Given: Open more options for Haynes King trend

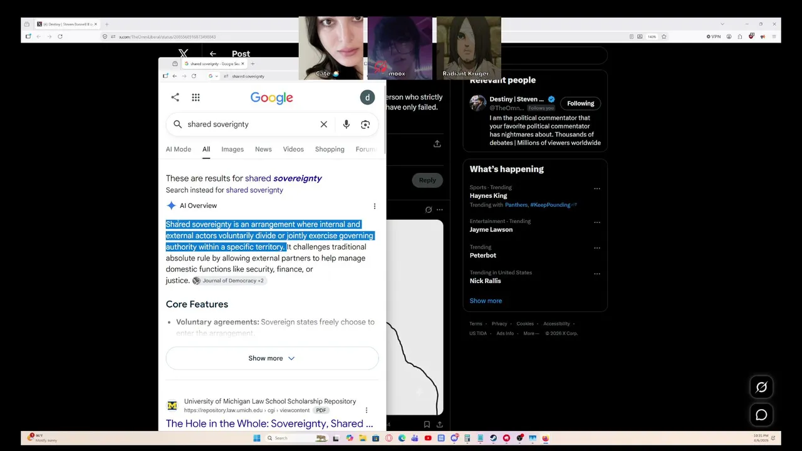Looking at the screenshot, I should point(596,188).
